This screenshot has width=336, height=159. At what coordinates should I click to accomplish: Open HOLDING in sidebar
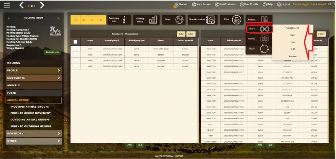pyautogui.click(x=34, y=63)
